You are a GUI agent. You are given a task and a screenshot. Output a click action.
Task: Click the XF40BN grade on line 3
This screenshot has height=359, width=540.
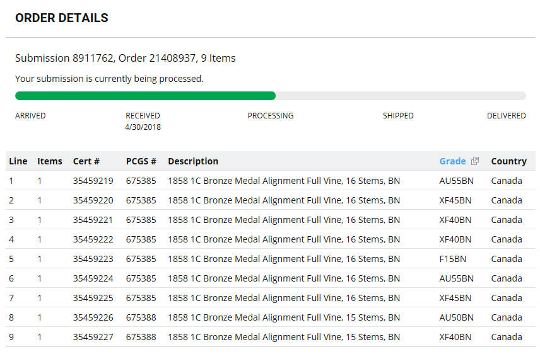tap(455, 220)
